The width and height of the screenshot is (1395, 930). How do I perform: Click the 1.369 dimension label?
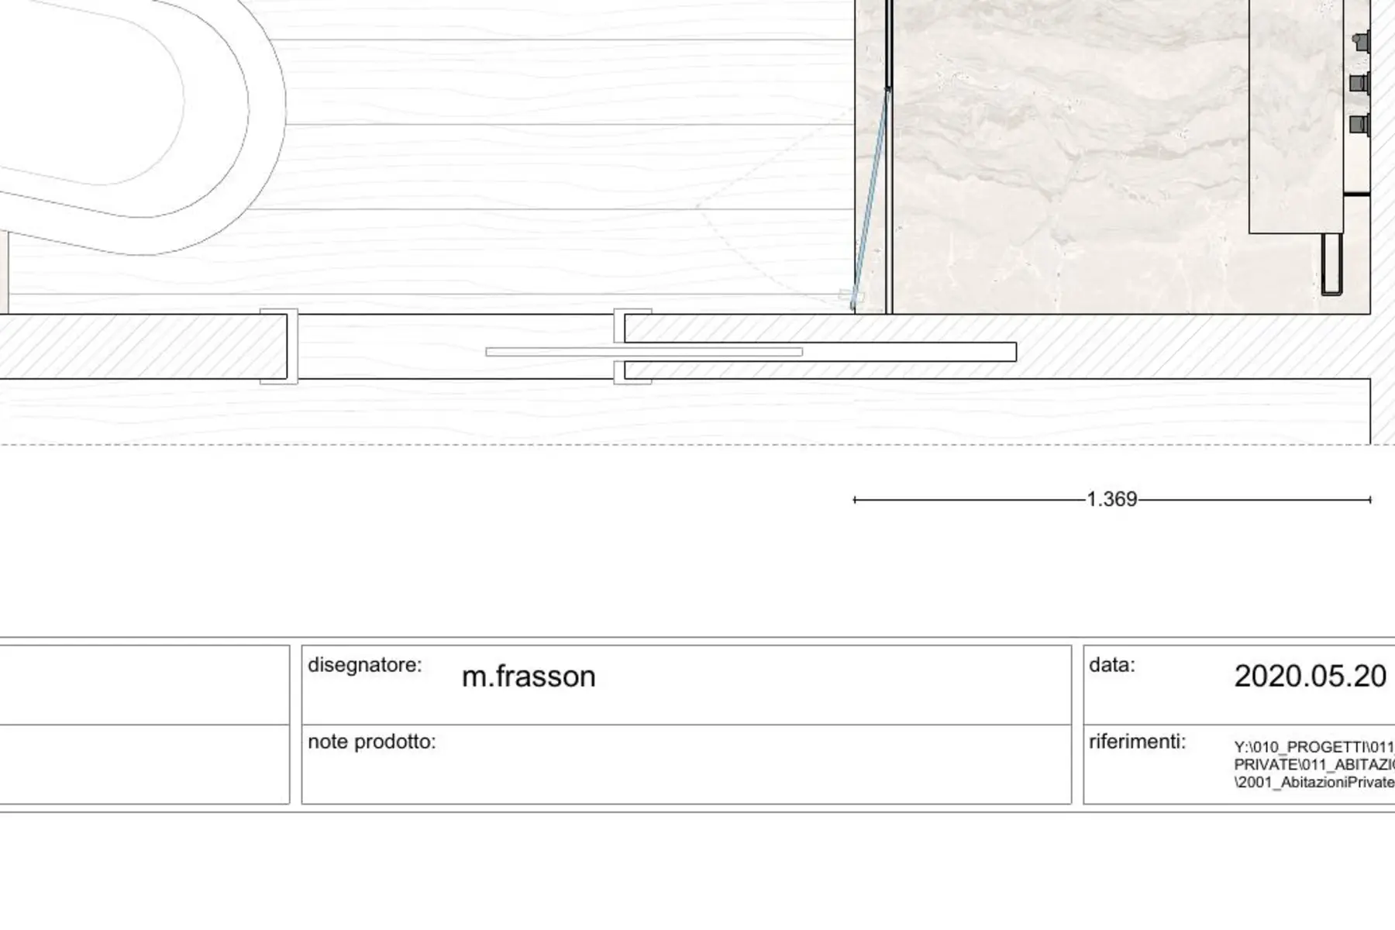click(1111, 499)
